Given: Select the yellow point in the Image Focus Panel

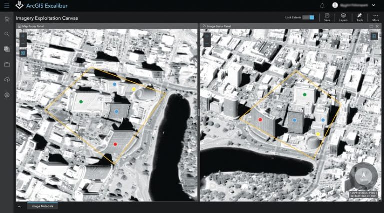Looking at the screenshot, I should (x=318, y=134).
